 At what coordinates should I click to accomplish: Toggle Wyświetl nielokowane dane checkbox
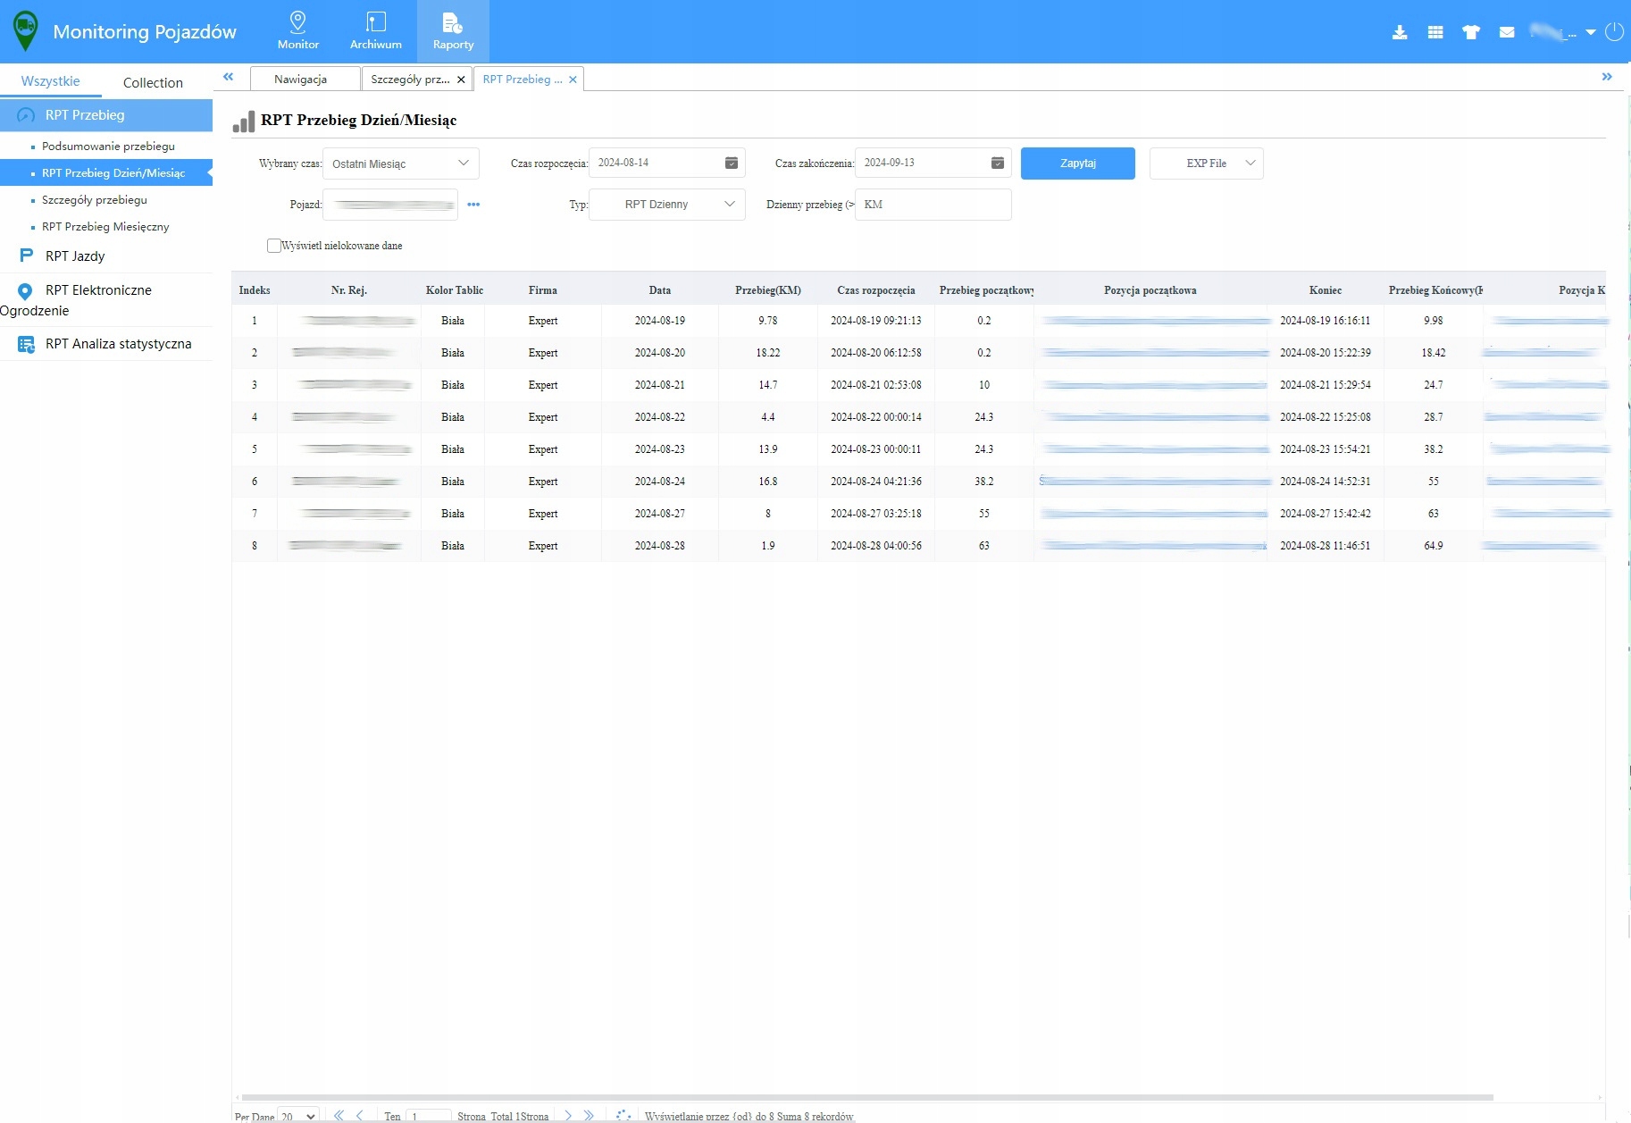[273, 246]
